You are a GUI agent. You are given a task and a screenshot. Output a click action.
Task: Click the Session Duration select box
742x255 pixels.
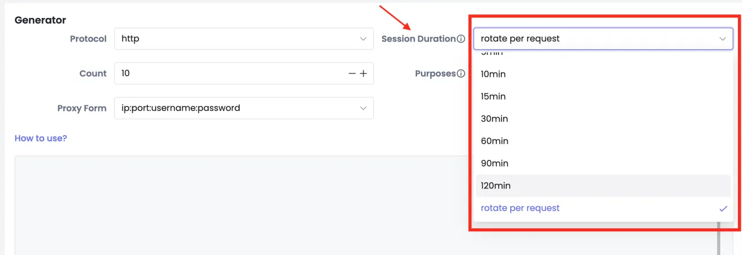click(x=597, y=39)
